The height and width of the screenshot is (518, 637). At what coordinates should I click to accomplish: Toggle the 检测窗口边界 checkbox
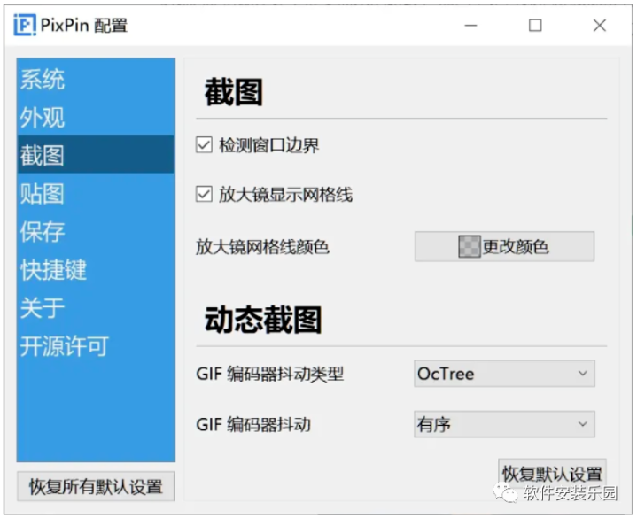point(204,145)
